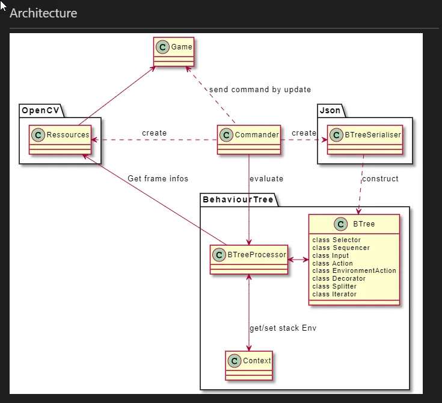Click the BTreeSerialiser class C icon
Screen dimensions: 442x403
click(x=336, y=135)
